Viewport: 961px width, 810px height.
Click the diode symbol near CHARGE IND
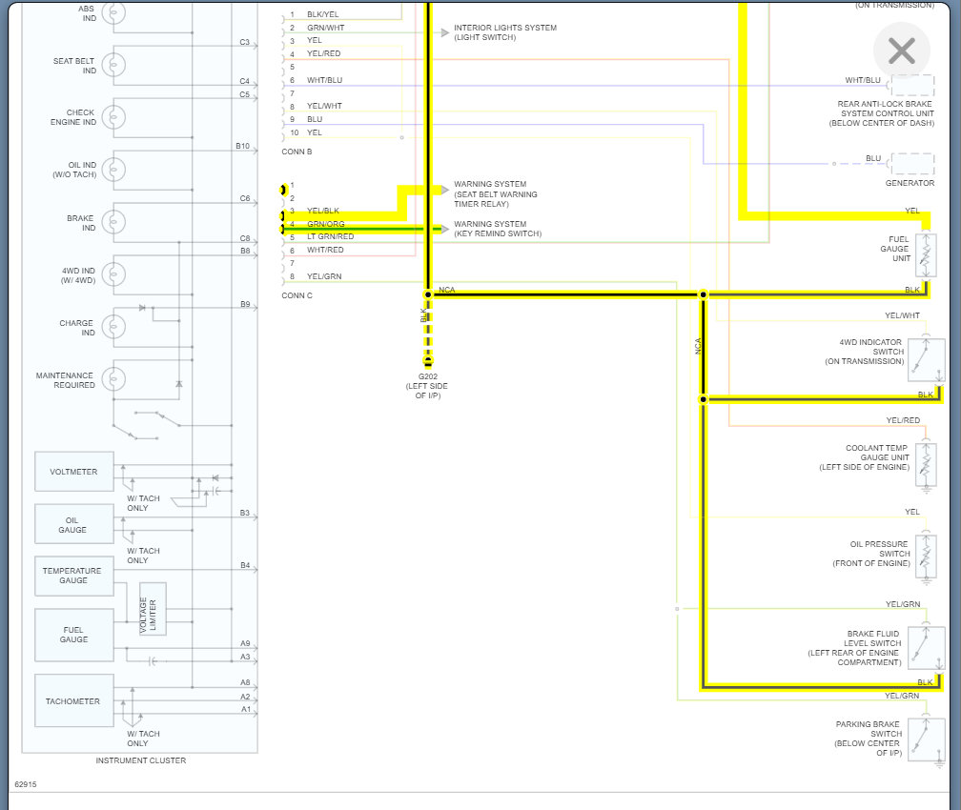(x=142, y=308)
